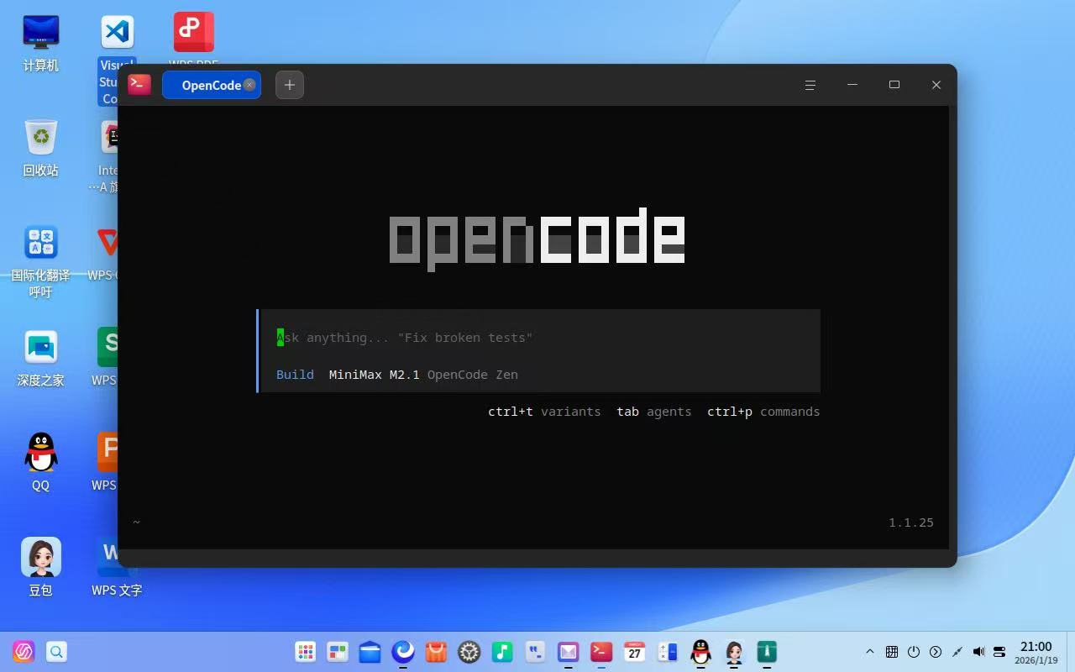
Task: Open Visual Studio Code from the desktop
Action: [x=116, y=32]
